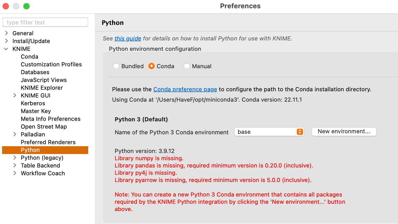
Task: Select Table Backend label in tree
Action: pyautogui.click(x=40, y=165)
